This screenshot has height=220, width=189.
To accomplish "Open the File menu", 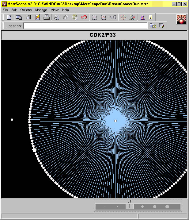I will (5, 10).
